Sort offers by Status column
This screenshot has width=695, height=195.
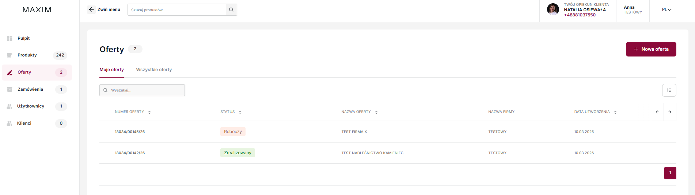pyautogui.click(x=240, y=112)
